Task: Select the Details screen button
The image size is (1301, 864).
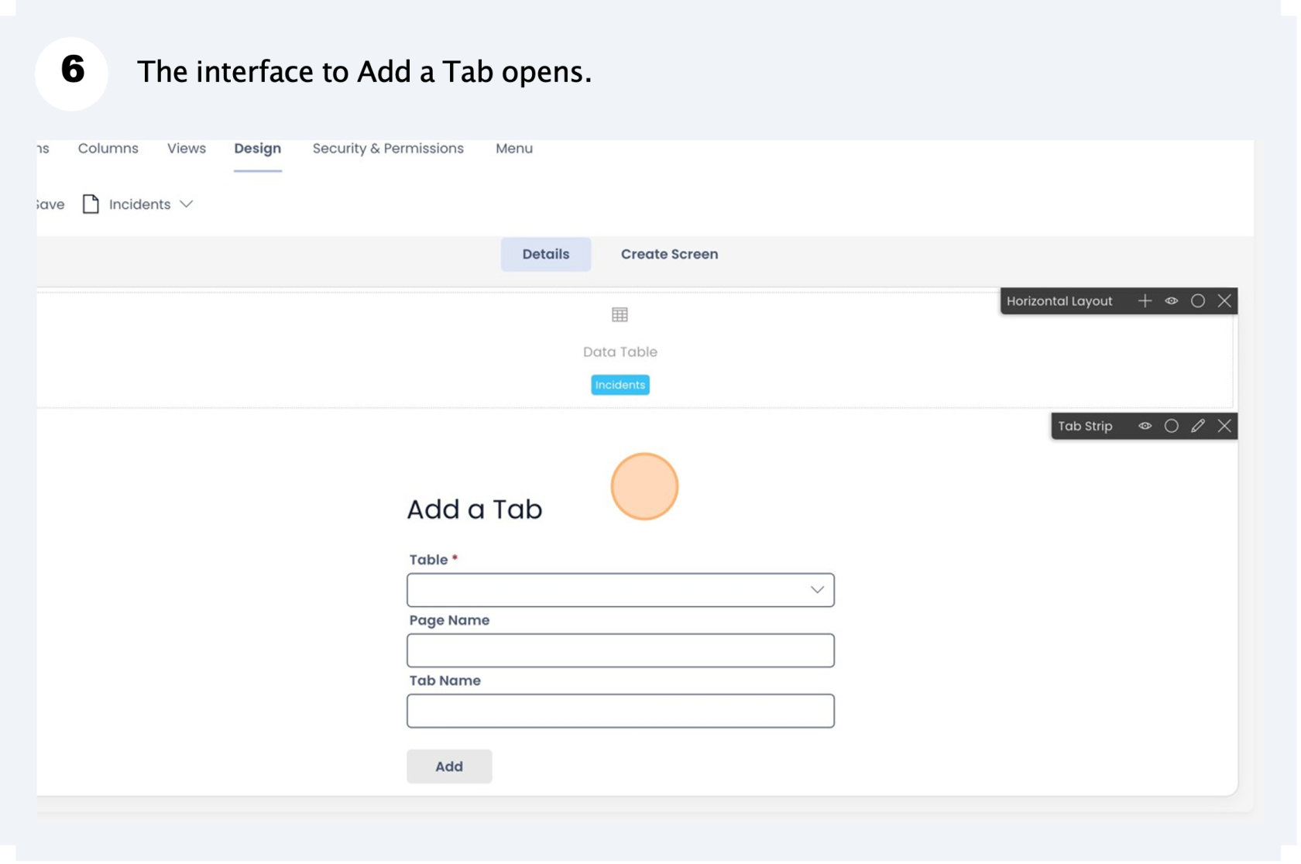Action: [x=547, y=255]
